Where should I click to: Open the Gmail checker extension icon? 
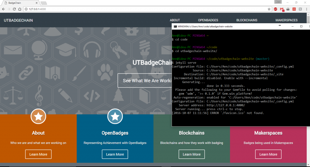coord(282,9)
